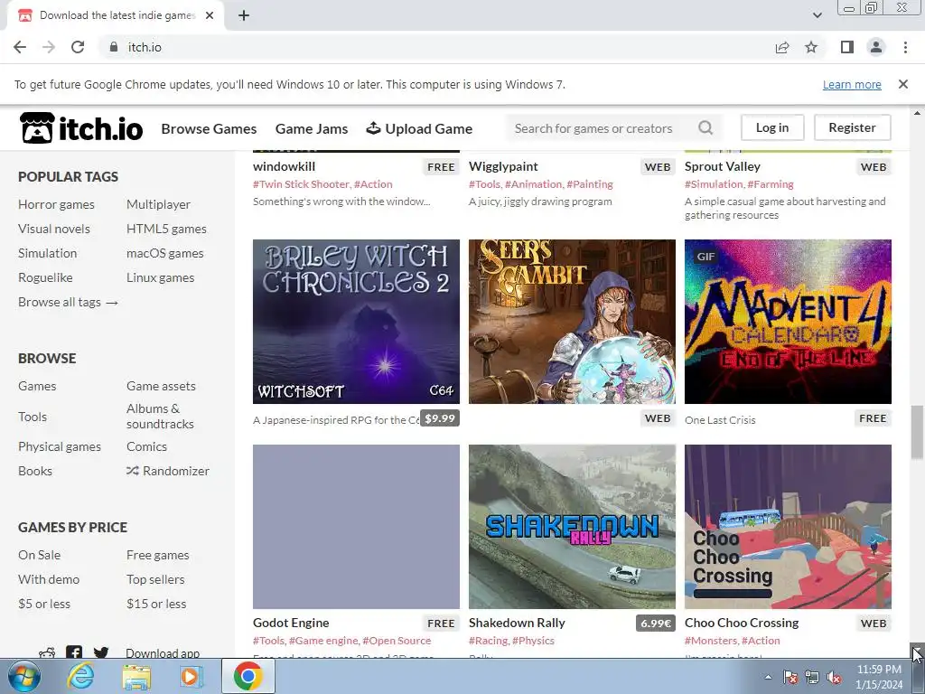Click the Learn more link
925x694 pixels.
click(x=852, y=84)
